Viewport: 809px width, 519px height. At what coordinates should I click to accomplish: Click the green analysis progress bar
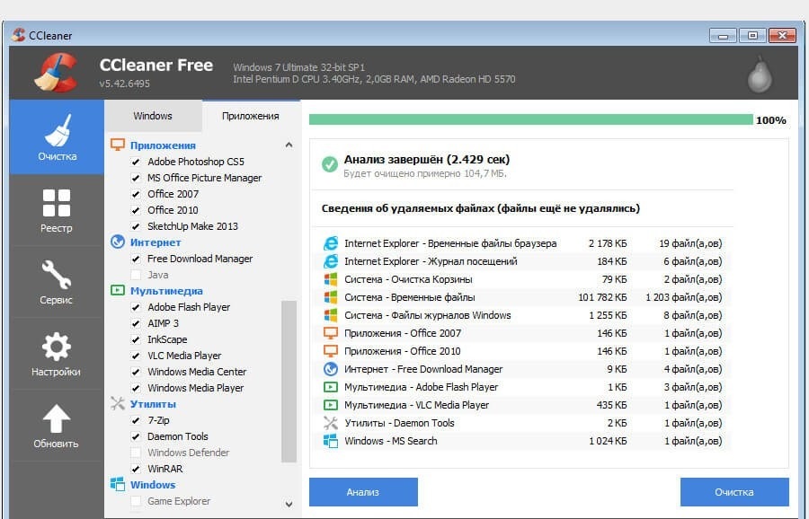tap(530, 119)
